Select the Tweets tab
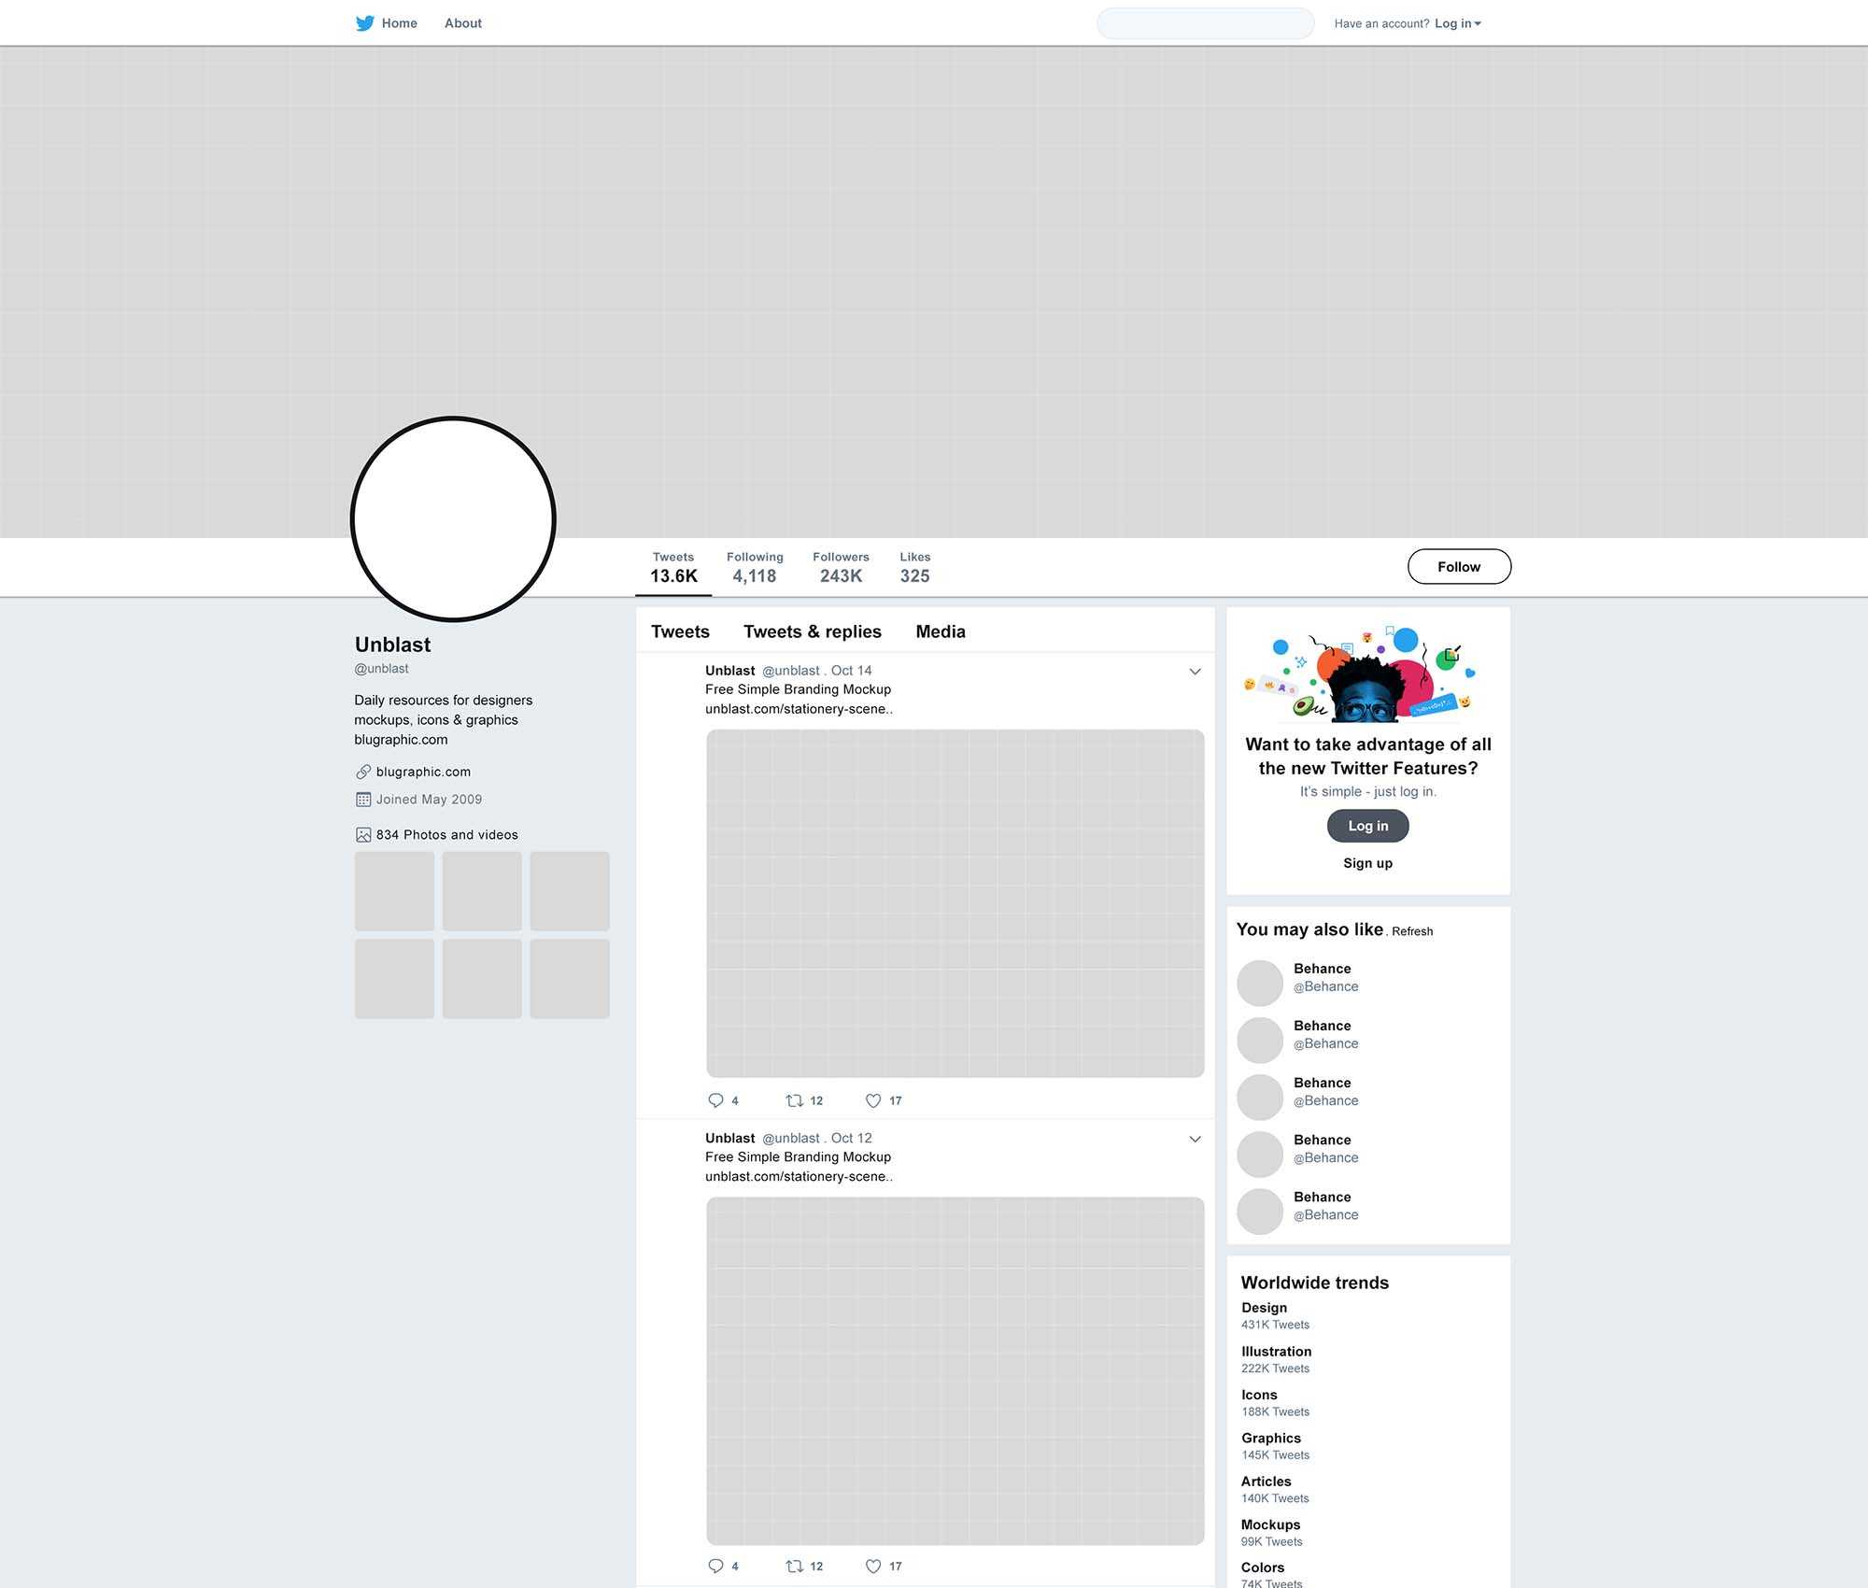Screen dimensions: 1868x1588 pos(679,631)
